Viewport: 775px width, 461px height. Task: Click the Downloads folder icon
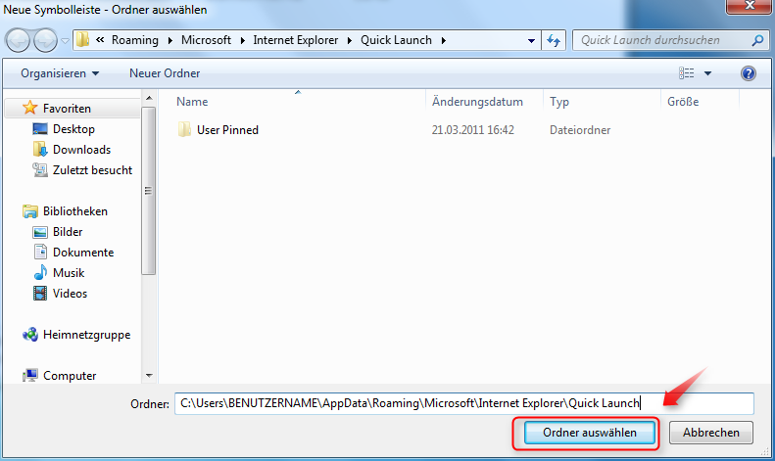tap(40, 149)
